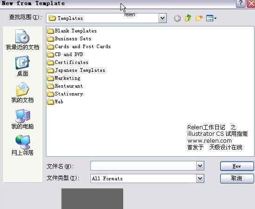255x209 pixels.
Task: Select the Blank Templates folder
Action: [72, 31]
